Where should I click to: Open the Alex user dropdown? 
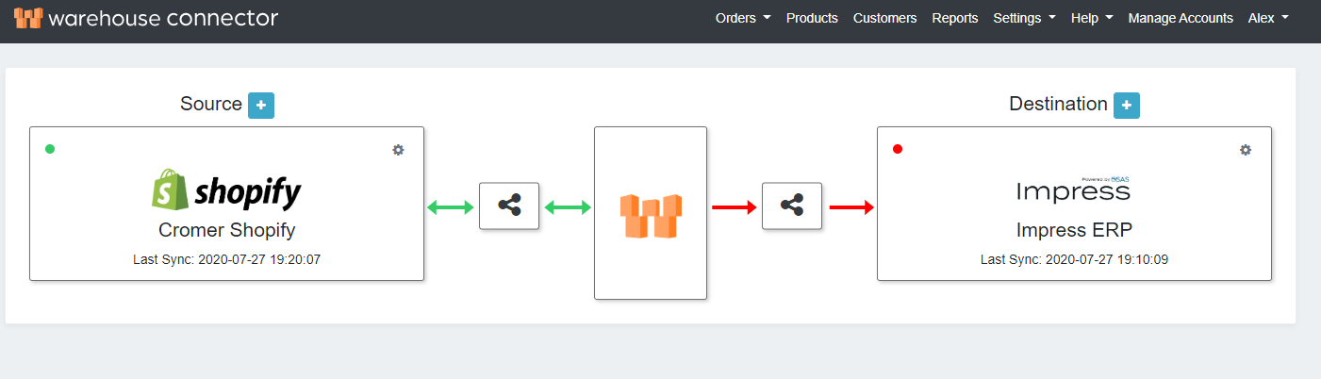coord(1268,18)
